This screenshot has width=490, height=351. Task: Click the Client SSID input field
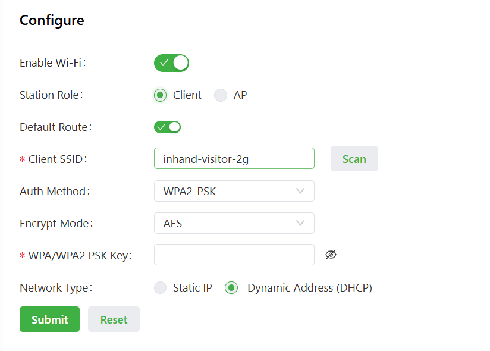[x=234, y=159]
